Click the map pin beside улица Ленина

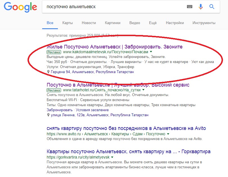point(48,115)
